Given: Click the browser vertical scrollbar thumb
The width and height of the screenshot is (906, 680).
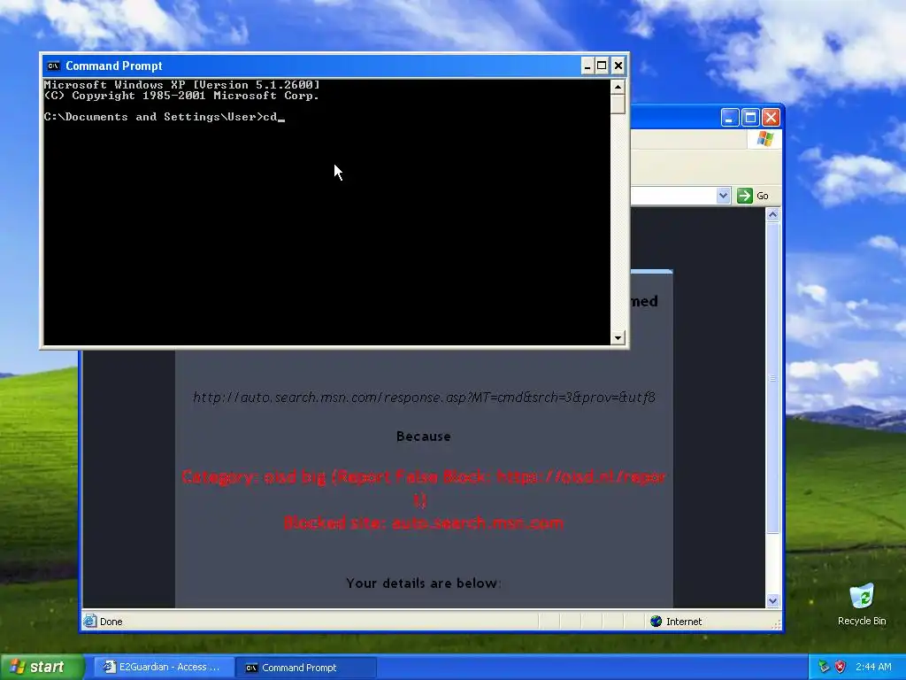Looking at the screenshot, I should (x=773, y=378).
